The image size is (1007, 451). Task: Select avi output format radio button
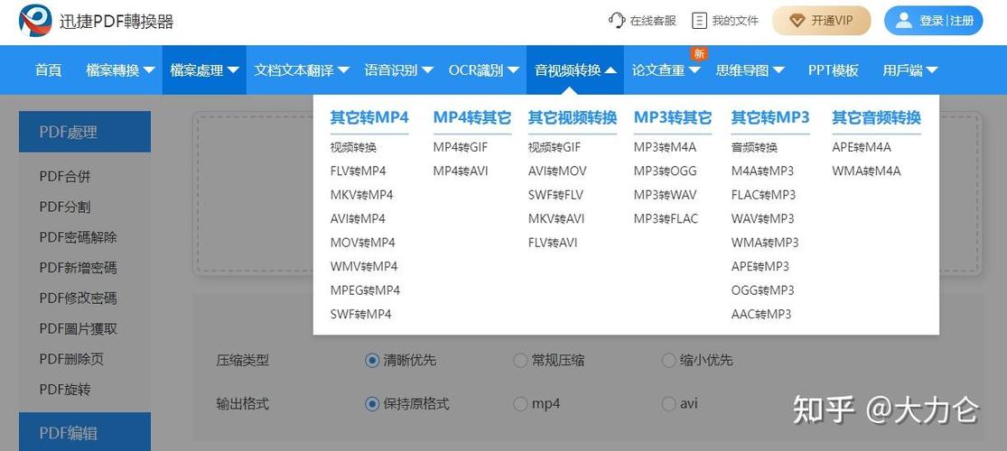[x=668, y=404]
